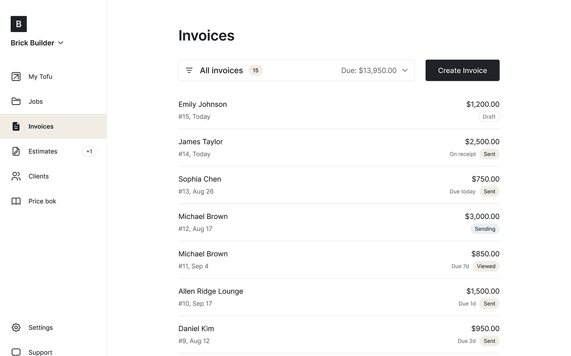The height and width of the screenshot is (356, 571).
Task: Click the "Due today" label
Action: tap(462, 192)
